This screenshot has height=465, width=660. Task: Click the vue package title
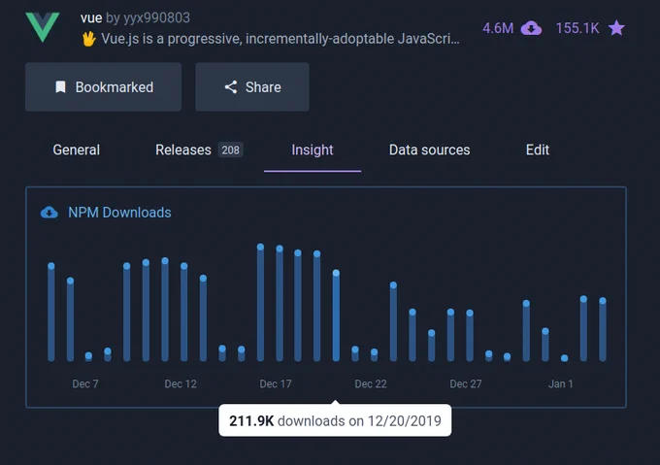tap(91, 17)
